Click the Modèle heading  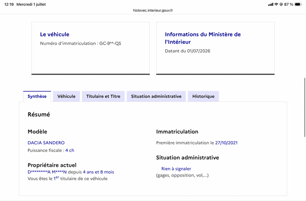(x=37, y=132)
